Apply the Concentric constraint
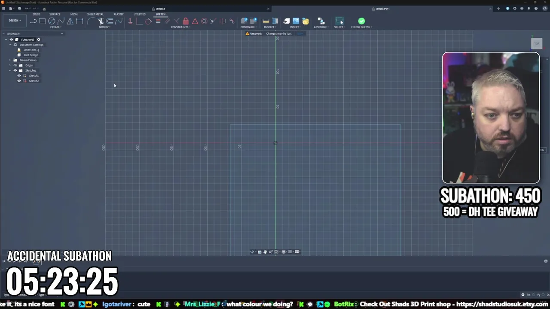This screenshot has width=550, height=309. pyautogui.click(x=204, y=21)
